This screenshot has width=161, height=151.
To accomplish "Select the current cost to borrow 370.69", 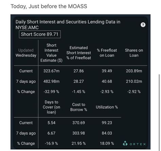I will (79, 123).
